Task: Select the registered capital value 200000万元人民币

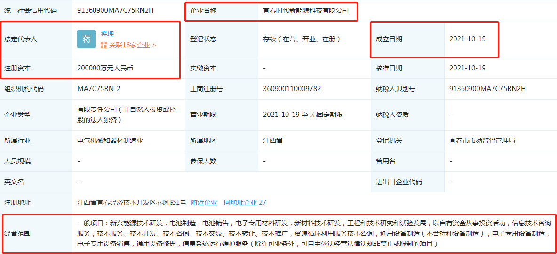Action: tap(105, 68)
